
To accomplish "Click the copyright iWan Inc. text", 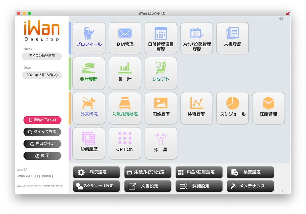I will 40,186.
